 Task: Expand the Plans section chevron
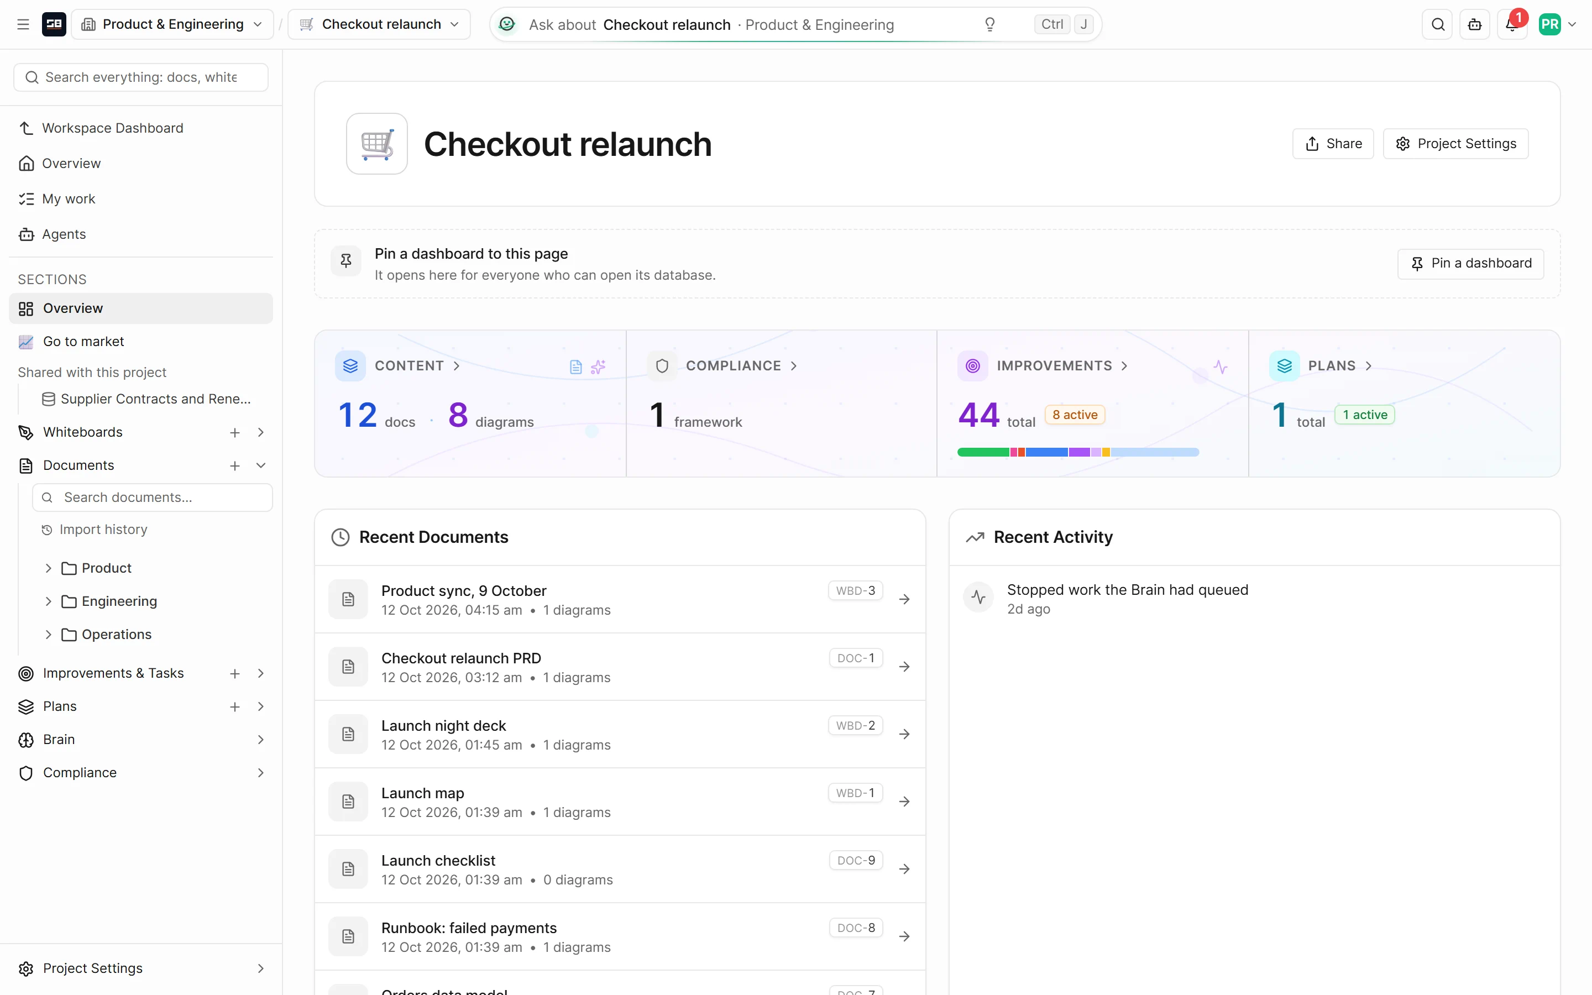click(x=261, y=707)
